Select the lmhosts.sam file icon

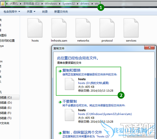[x=59, y=28]
